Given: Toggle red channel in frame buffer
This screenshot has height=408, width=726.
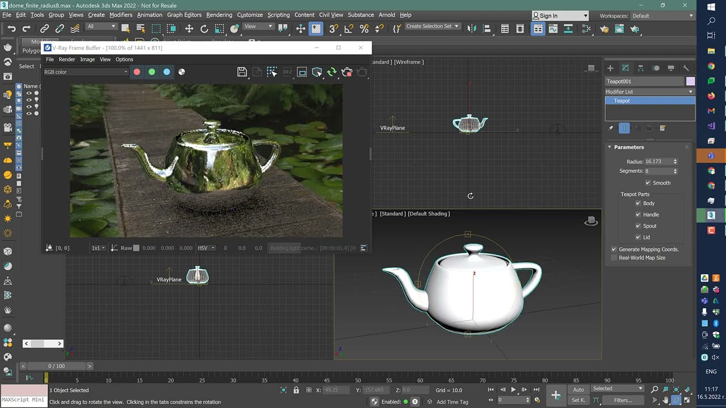Looking at the screenshot, I should (137, 72).
